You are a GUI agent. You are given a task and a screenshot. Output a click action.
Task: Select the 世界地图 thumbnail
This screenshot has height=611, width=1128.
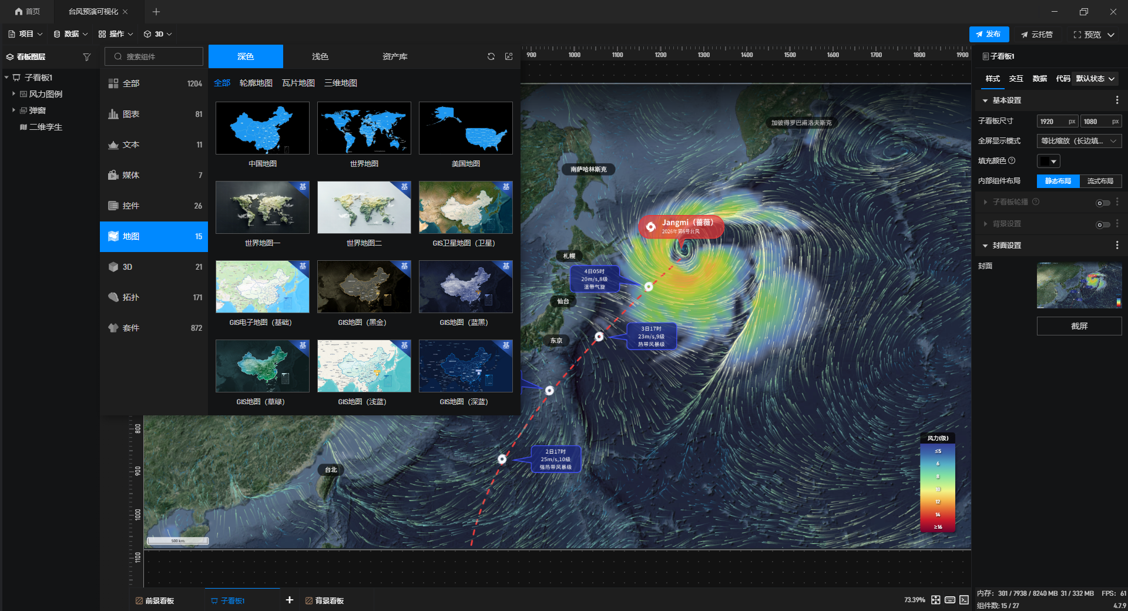tap(364, 128)
